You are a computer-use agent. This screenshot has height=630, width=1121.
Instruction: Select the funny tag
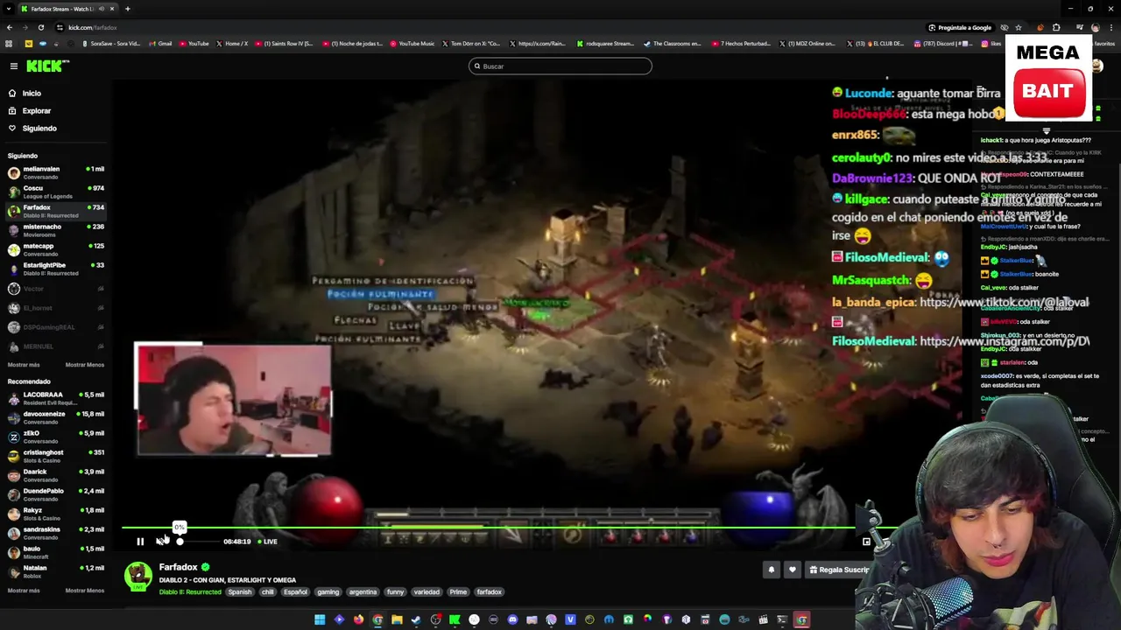pyautogui.click(x=396, y=592)
